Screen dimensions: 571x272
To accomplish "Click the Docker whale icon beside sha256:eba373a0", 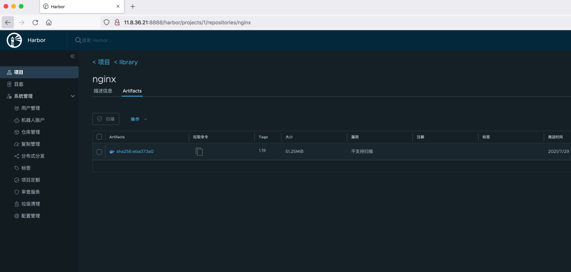I will pos(112,152).
